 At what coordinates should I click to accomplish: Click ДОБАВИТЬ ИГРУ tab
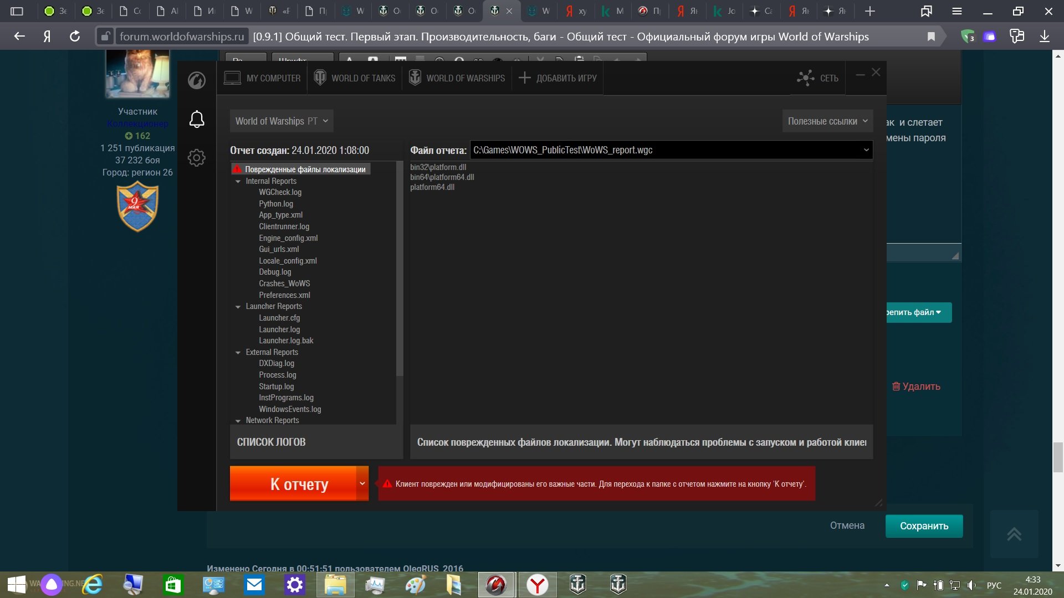(x=557, y=78)
